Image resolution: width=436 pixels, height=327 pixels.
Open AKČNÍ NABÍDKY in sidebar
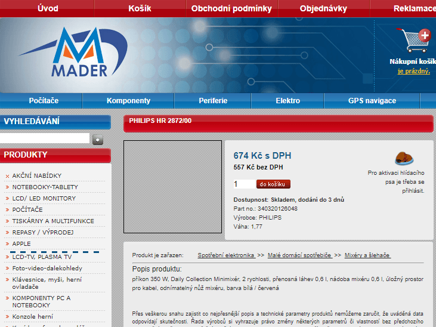37,175
